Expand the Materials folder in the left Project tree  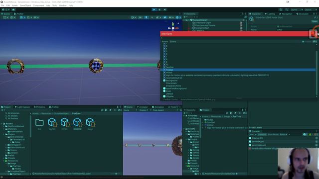point(4,129)
